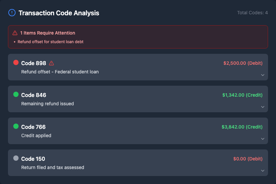This screenshot has height=184, width=276.
Task: Click the "Return filed and tax assessed" description
Action: tap(53, 167)
